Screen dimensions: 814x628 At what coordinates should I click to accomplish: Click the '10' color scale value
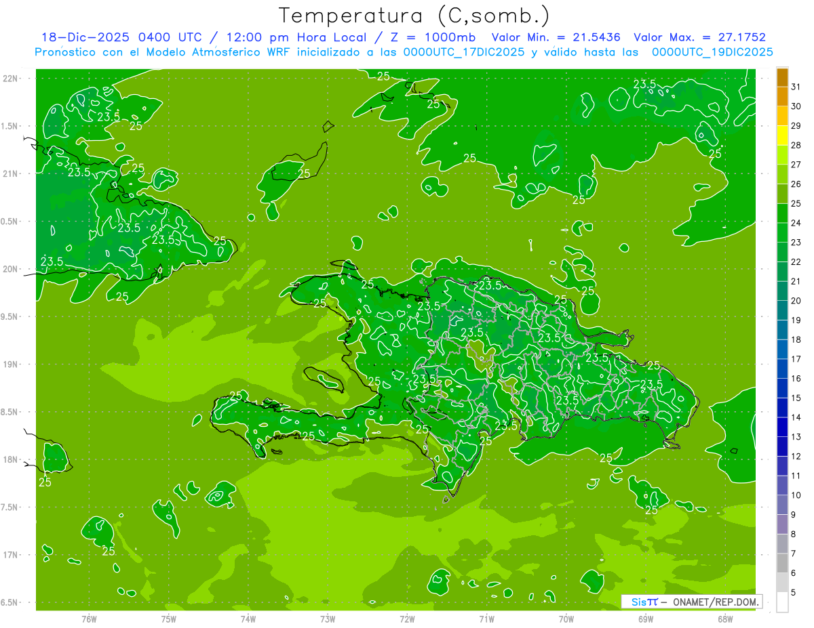coord(796,495)
